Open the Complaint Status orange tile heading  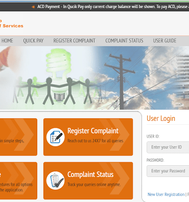point(90,174)
